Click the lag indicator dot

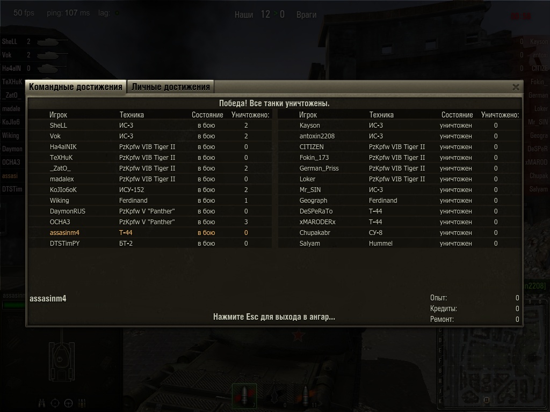[x=117, y=13]
